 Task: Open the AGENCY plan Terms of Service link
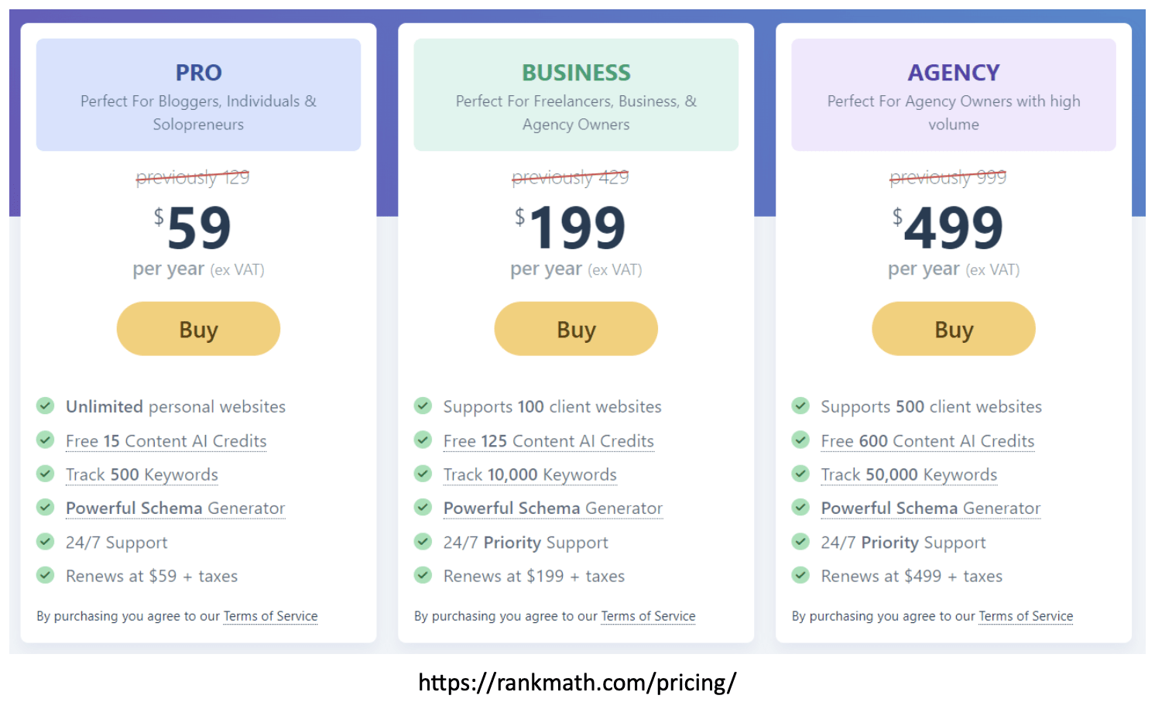click(1026, 616)
